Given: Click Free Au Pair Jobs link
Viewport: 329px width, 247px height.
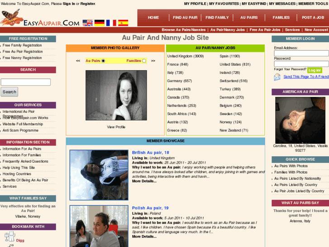Looking at the screenshot, I should (x=265, y=30).
